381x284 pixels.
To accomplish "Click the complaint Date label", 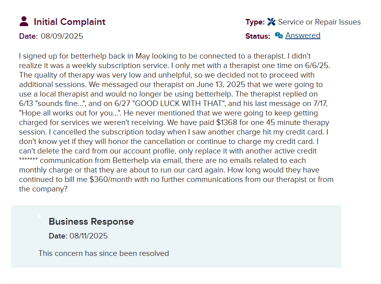I will (x=28, y=36).
